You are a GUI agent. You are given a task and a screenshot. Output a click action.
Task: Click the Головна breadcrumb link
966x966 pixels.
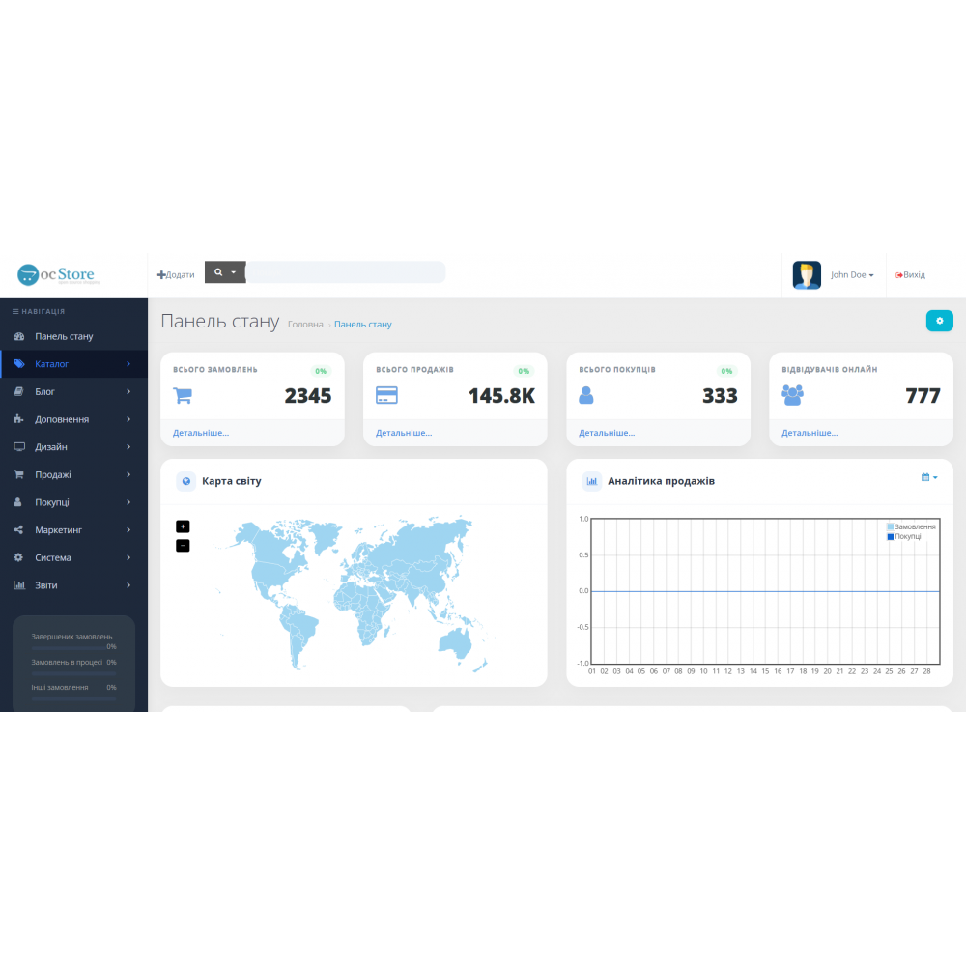(x=305, y=325)
